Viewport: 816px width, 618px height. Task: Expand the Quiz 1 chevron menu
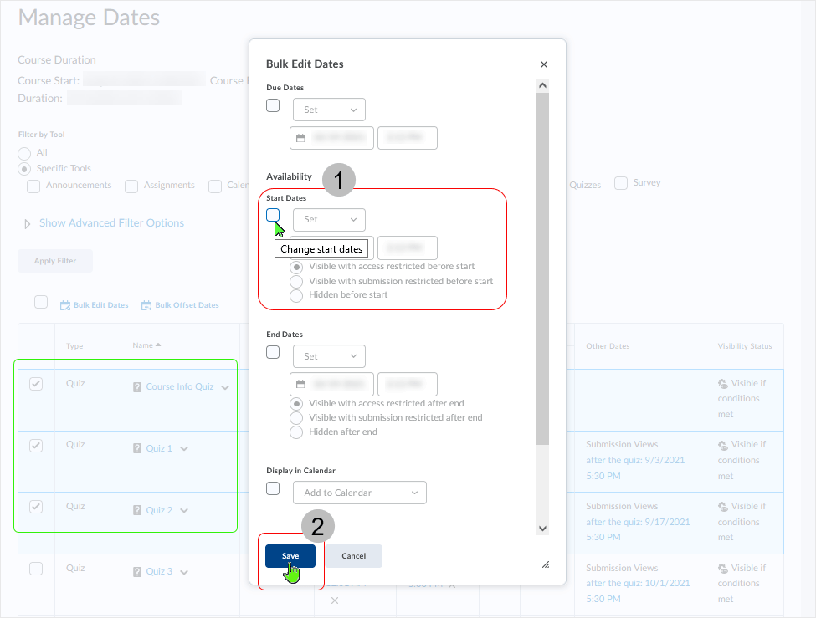coord(184,449)
